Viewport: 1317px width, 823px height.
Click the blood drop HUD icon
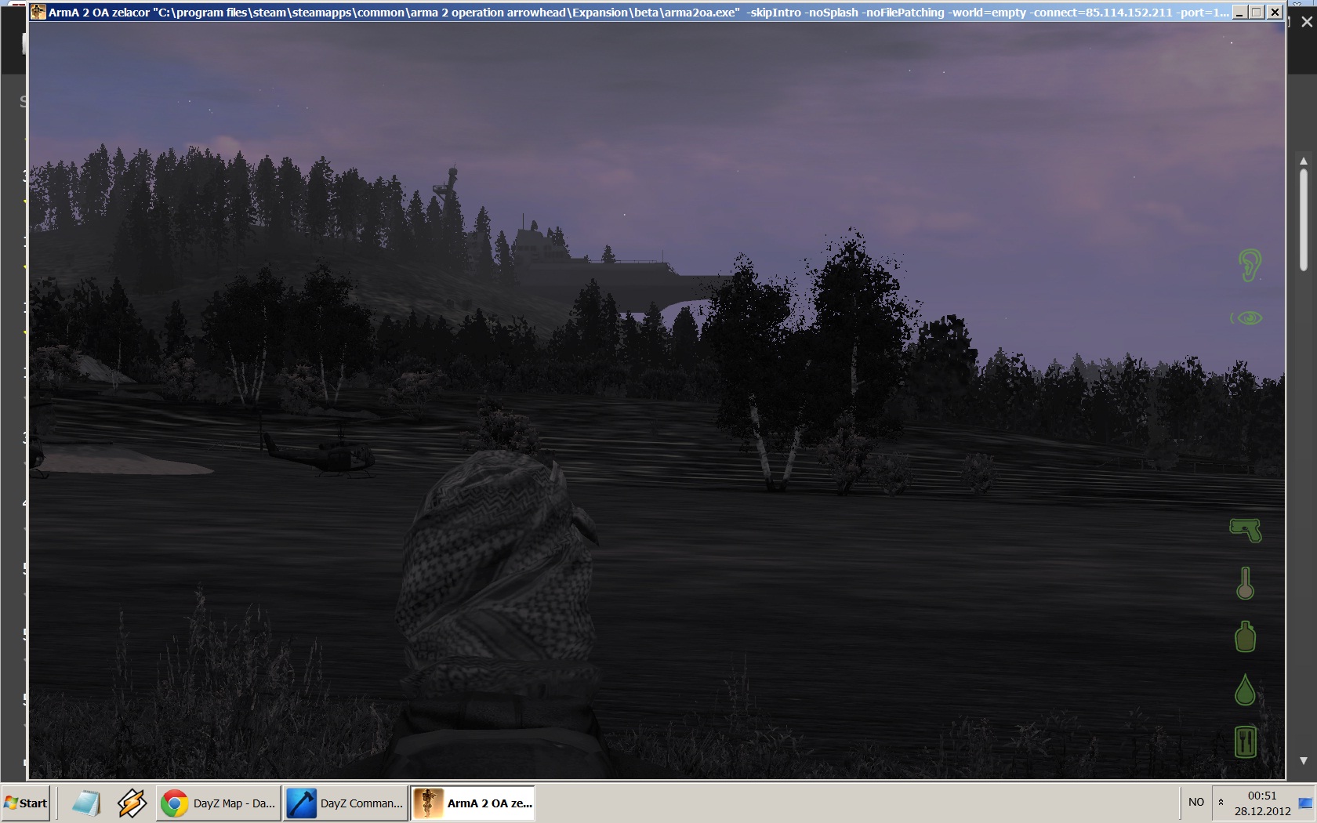(1245, 690)
